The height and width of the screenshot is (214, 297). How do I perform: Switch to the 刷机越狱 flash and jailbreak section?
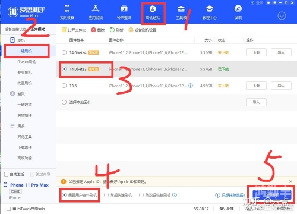click(x=153, y=12)
